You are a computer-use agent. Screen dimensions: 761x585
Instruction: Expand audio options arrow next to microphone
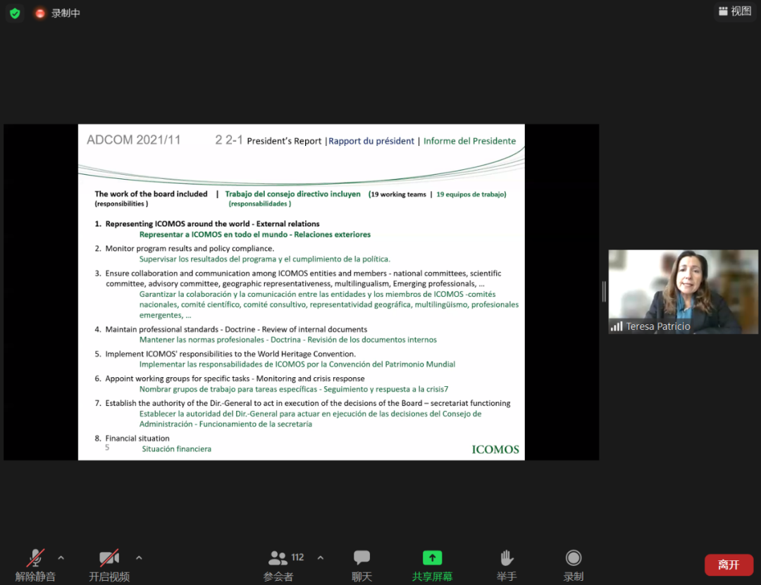(x=61, y=558)
